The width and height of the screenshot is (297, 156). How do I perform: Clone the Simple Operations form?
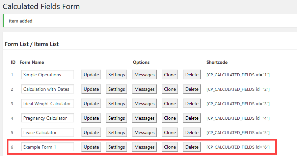coord(170,75)
